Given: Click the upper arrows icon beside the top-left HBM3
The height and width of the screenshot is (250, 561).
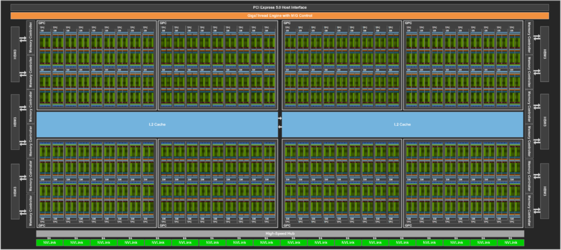Looking at the screenshot, I should (x=23, y=39).
